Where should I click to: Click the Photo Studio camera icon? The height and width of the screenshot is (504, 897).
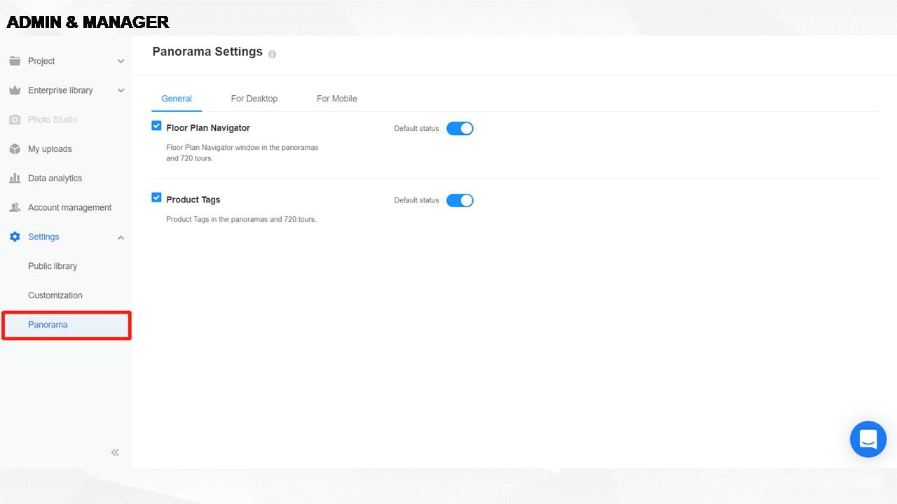(x=15, y=120)
